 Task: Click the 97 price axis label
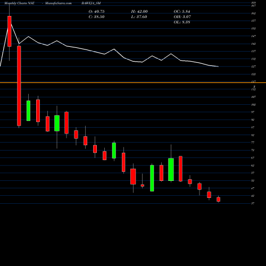(253, 112)
